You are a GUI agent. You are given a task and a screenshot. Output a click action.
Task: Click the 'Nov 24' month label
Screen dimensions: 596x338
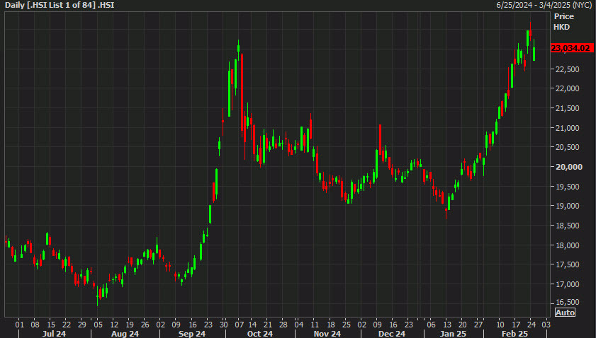tap(327, 334)
